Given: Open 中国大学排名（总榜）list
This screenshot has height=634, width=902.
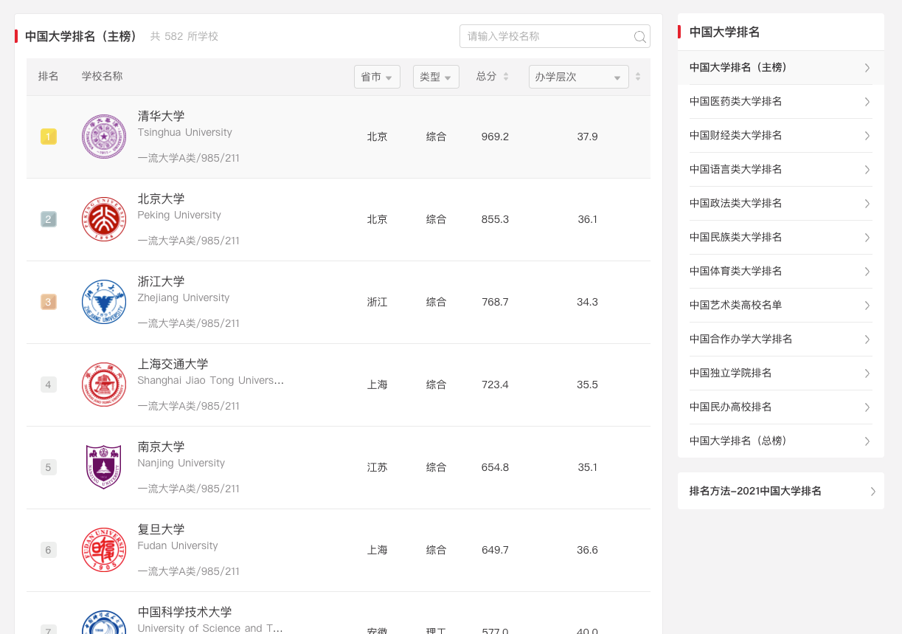Looking at the screenshot, I should 780,441.
